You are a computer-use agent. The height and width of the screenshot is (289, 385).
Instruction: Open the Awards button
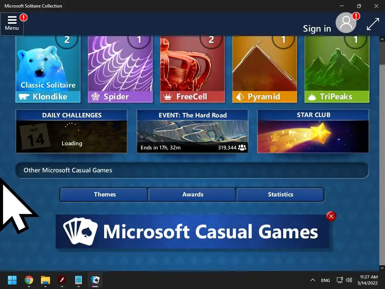192,195
